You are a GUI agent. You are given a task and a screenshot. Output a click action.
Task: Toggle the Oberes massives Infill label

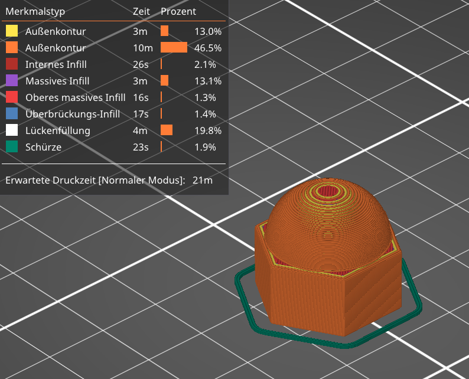(x=76, y=97)
